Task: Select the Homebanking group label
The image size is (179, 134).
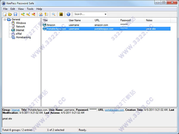Action: [23, 37]
